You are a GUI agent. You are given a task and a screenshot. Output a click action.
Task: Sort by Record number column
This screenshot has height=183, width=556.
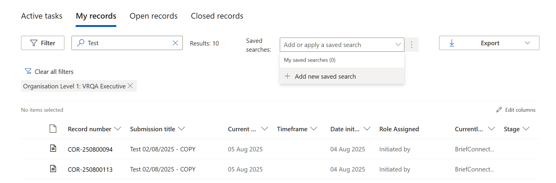pos(90,129)
